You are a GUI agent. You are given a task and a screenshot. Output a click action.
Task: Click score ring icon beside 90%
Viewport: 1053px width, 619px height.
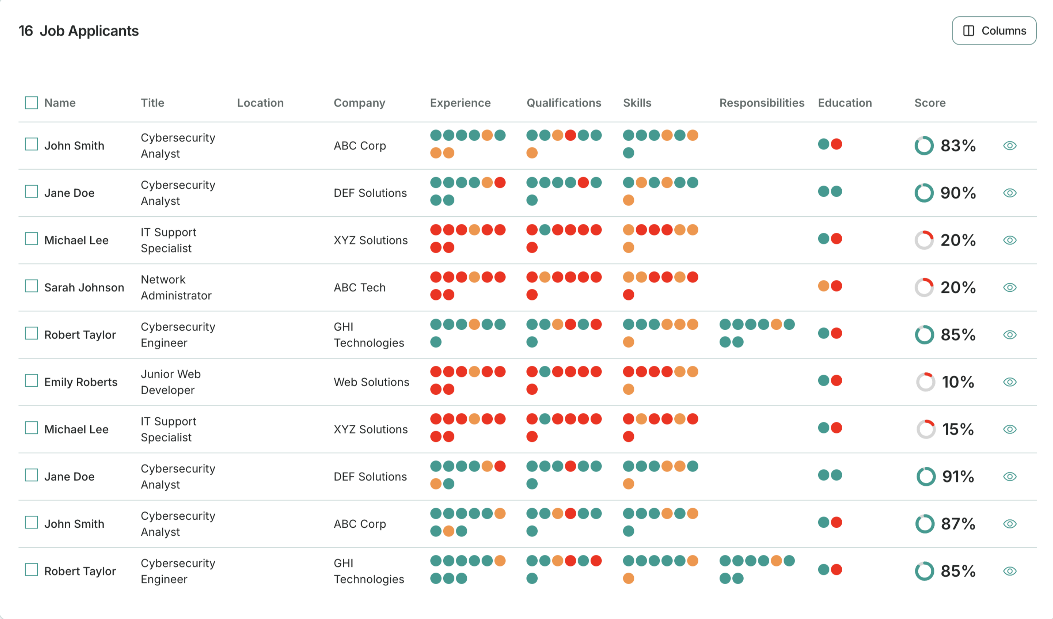[924, 193]
